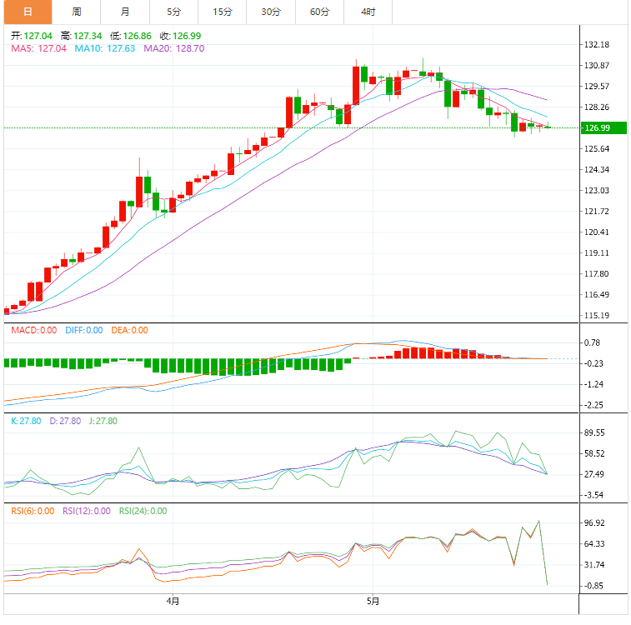Click the MA5 indicator value label

click(38, 48)
